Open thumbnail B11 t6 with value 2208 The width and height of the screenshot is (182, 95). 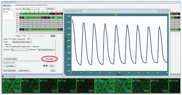[x=104, y=86]
